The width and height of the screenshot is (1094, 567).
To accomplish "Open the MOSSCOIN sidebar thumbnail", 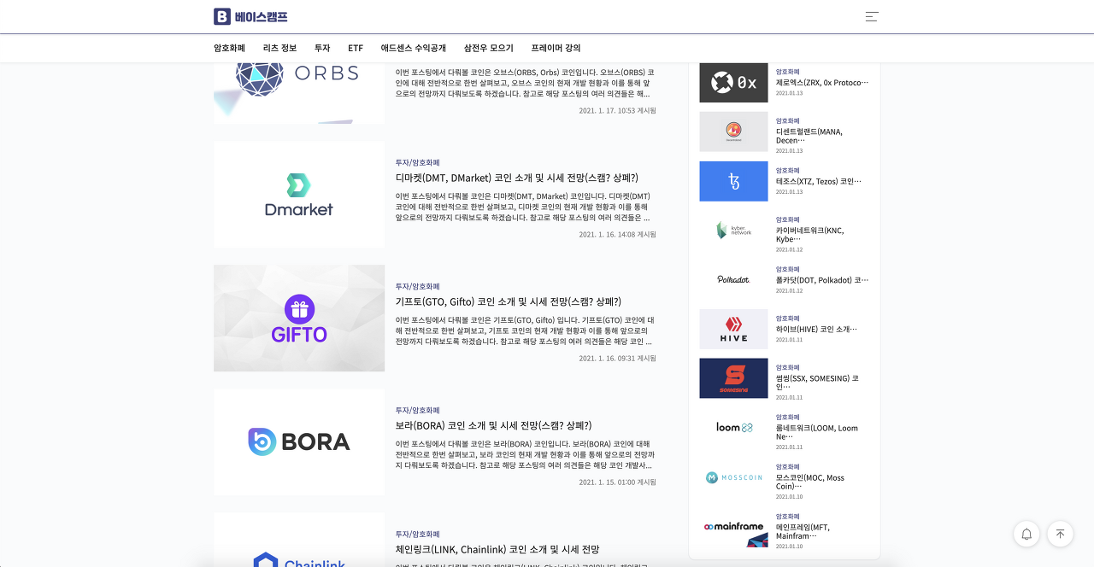I will tap(733, 477).
